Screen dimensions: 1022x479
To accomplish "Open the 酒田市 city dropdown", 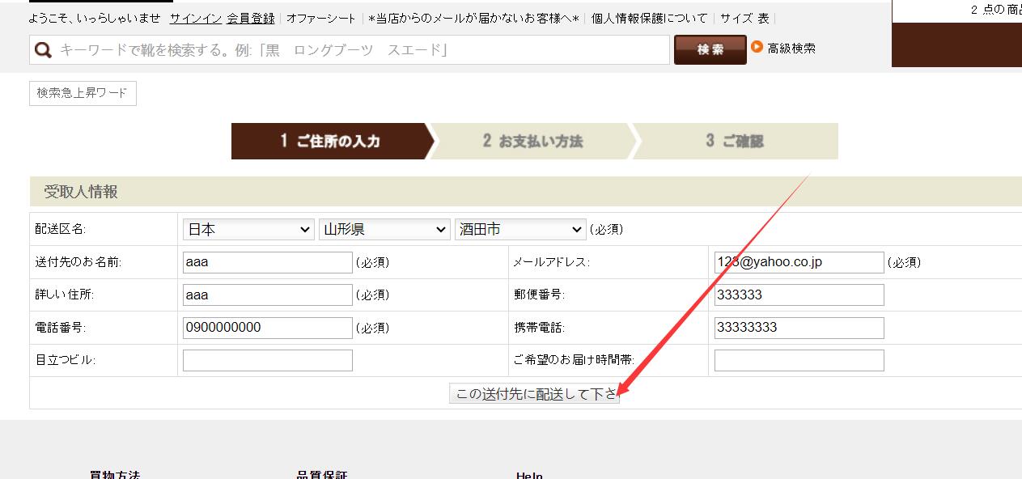I will tap(519, 230).
